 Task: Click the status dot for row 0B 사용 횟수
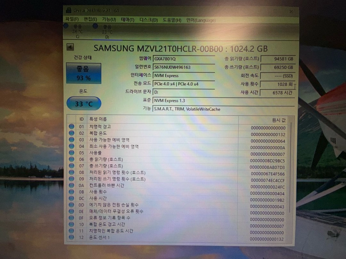(72, 192)
